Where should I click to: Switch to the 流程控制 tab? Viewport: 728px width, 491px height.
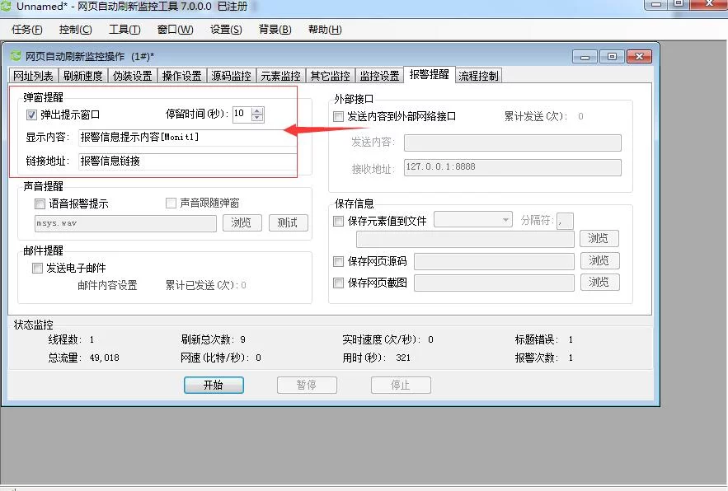click(x=478, y=76)
